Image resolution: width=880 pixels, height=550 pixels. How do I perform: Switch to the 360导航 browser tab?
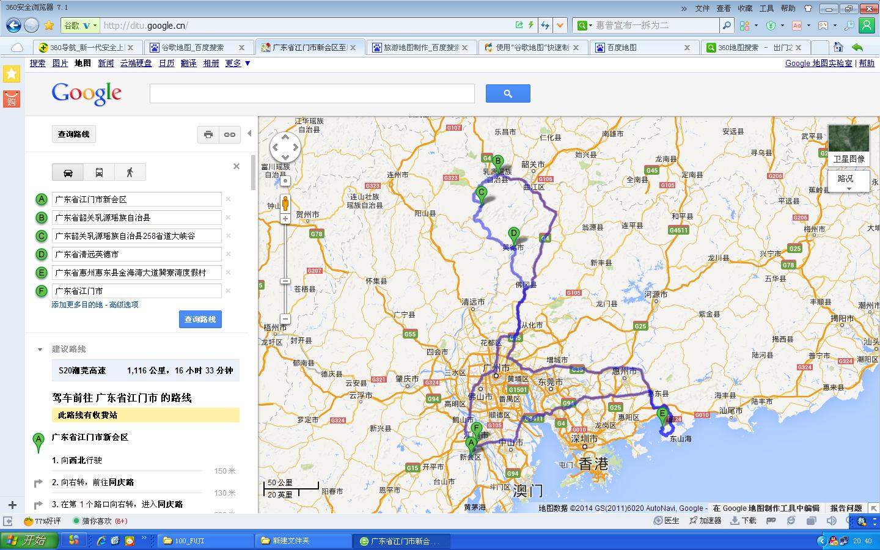pos(87,47)
